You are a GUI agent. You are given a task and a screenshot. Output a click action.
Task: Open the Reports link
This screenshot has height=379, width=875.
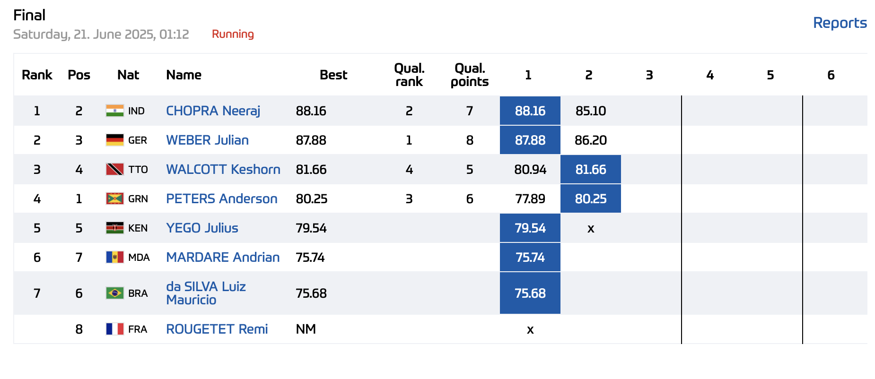(840, 23)
